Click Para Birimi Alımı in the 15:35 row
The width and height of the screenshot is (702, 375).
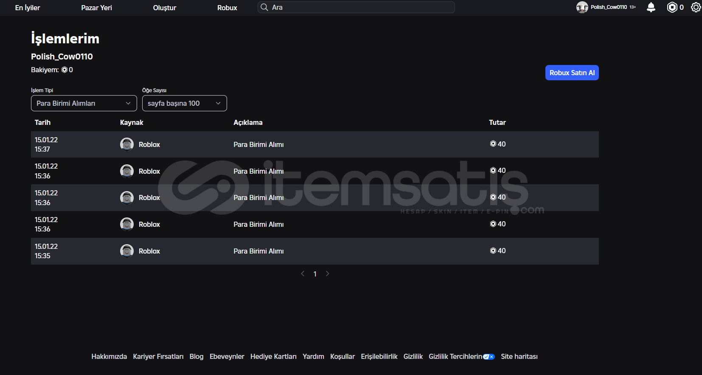[x=258, y=251]
